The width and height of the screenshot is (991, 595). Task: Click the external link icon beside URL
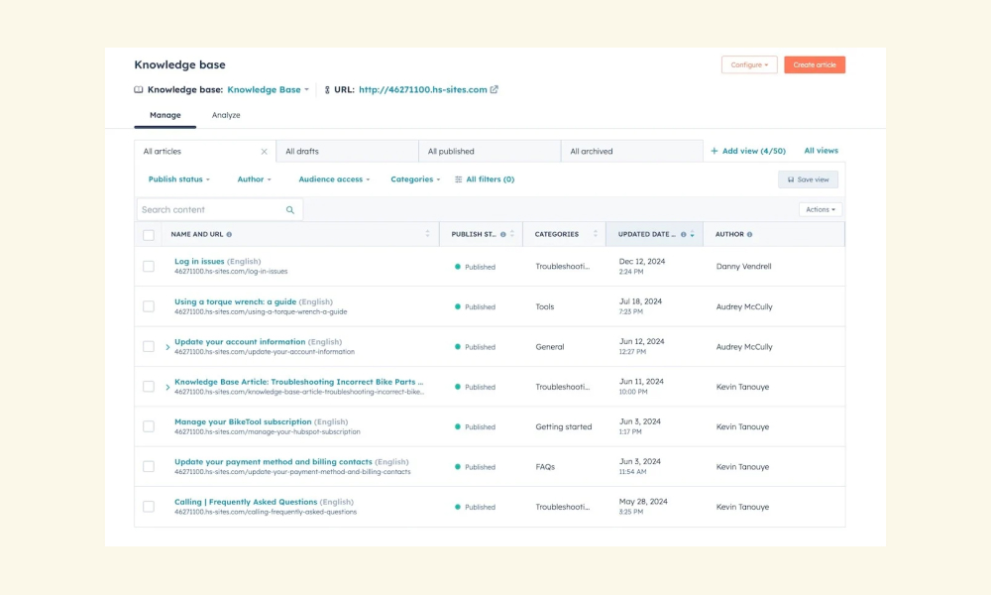[495, 90]
